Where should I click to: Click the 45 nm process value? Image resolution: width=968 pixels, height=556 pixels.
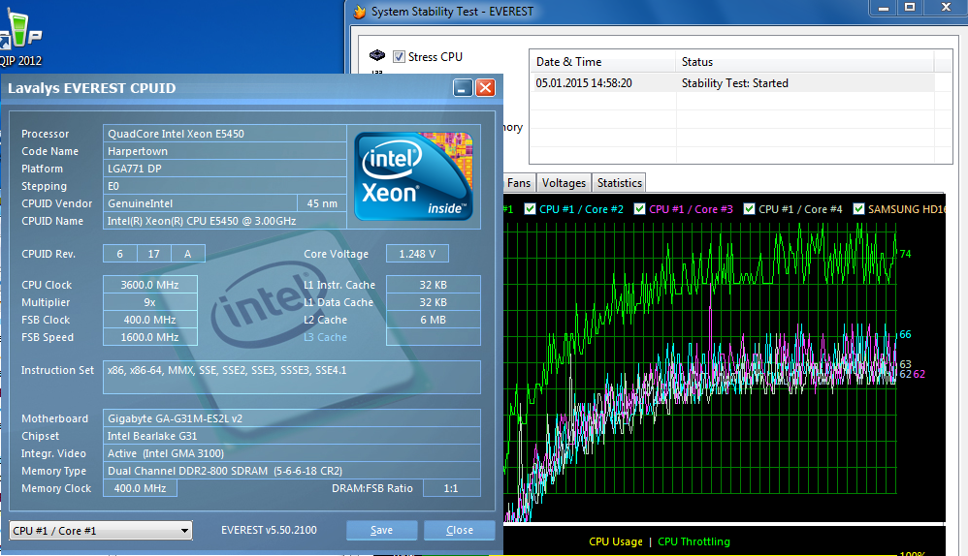tap(322, 203)
